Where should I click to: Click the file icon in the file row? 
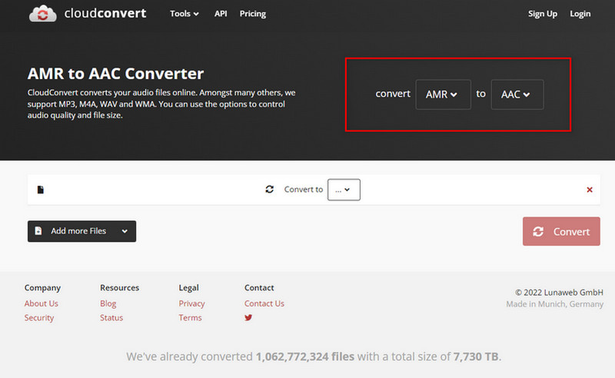41,190
